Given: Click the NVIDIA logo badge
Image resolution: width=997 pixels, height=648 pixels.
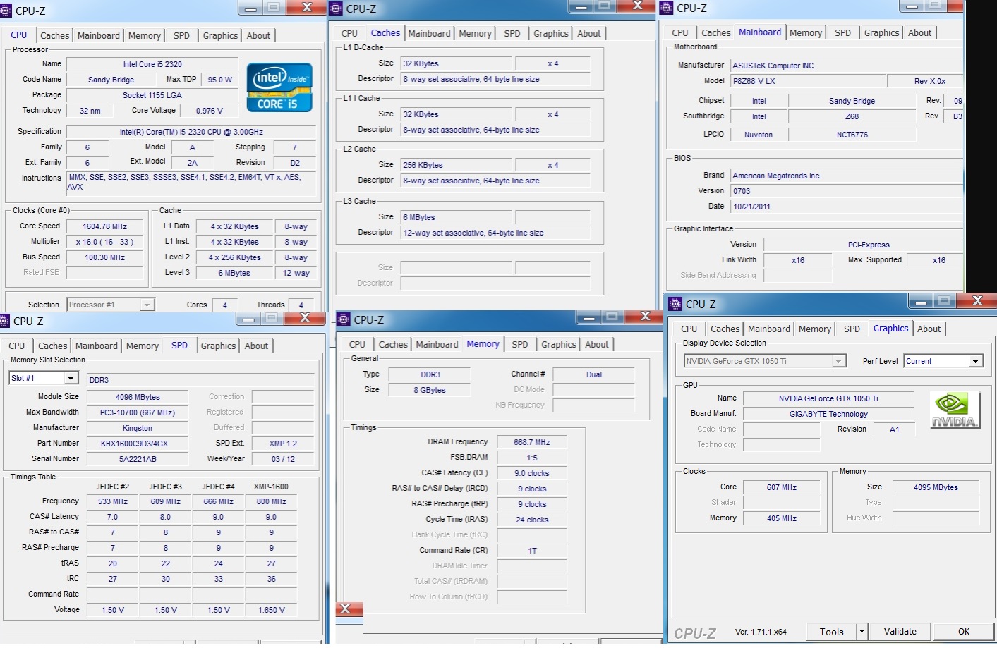Looking at the screenshot, I should (x=955, y=410).
